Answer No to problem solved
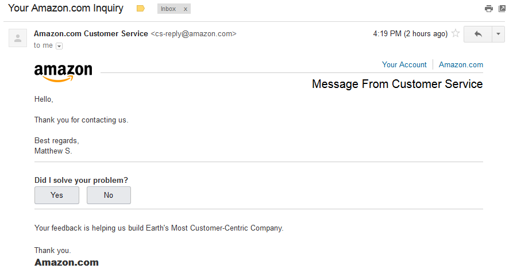The image size is (513, 276). pos(109,195)
